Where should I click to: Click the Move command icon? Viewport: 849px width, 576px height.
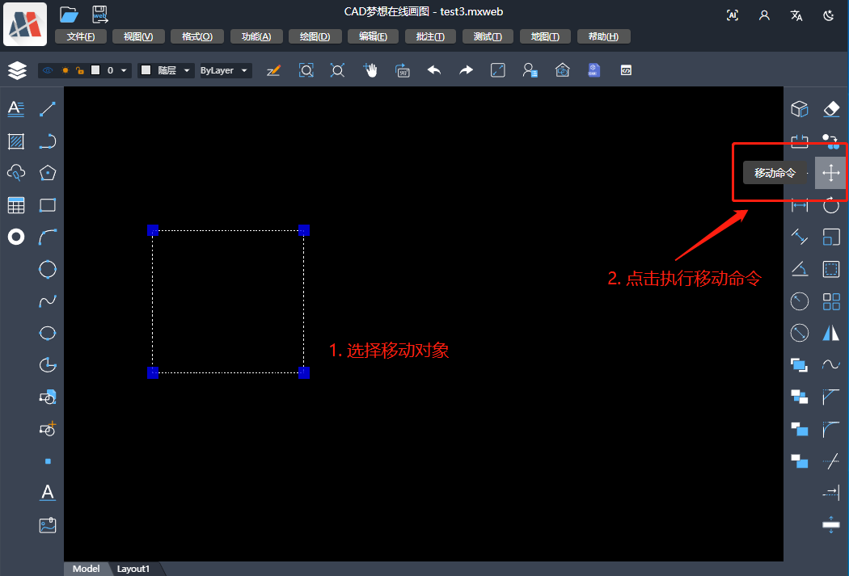click(x=830, y=173)
